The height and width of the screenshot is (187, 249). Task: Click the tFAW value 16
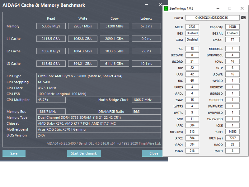[x=192, y=100]
